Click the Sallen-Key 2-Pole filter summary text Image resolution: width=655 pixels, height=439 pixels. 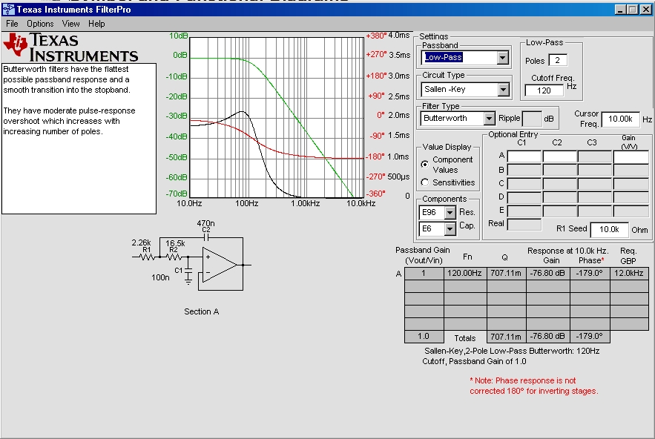(511, 356)
